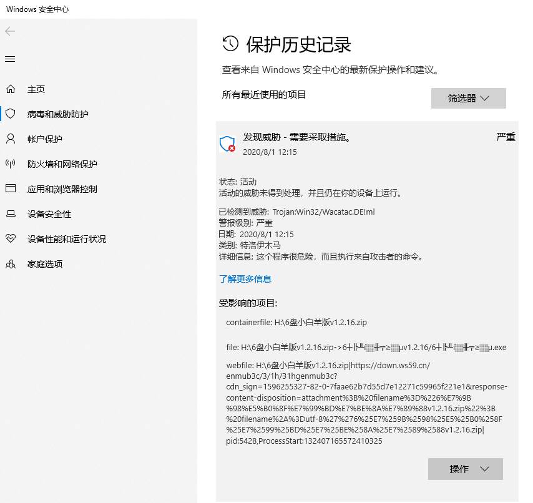
Task: Open 设备性能和运行状况 page
Action: (67, 239)
